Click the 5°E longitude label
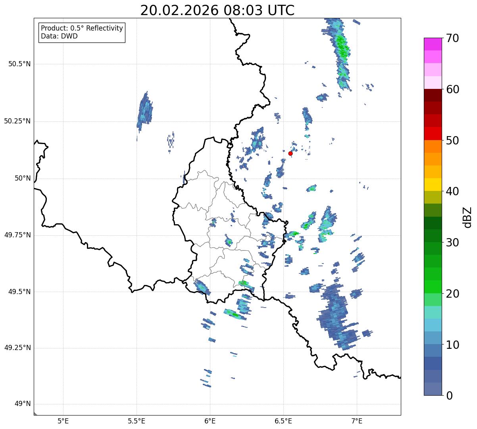The image size is (477, 429). coord(63,421)
